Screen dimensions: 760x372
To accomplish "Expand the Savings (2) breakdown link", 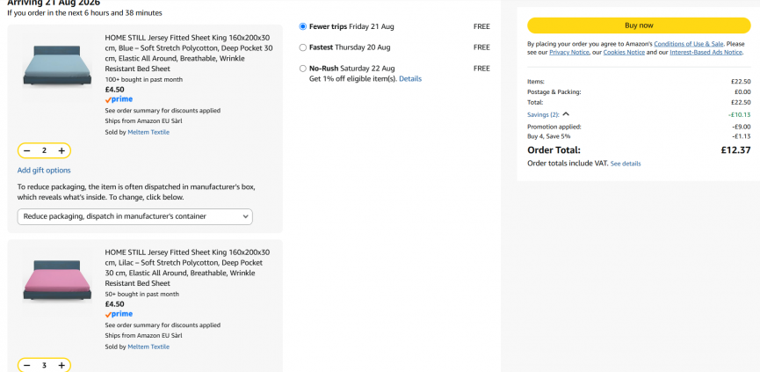I will tap(543, 115).
